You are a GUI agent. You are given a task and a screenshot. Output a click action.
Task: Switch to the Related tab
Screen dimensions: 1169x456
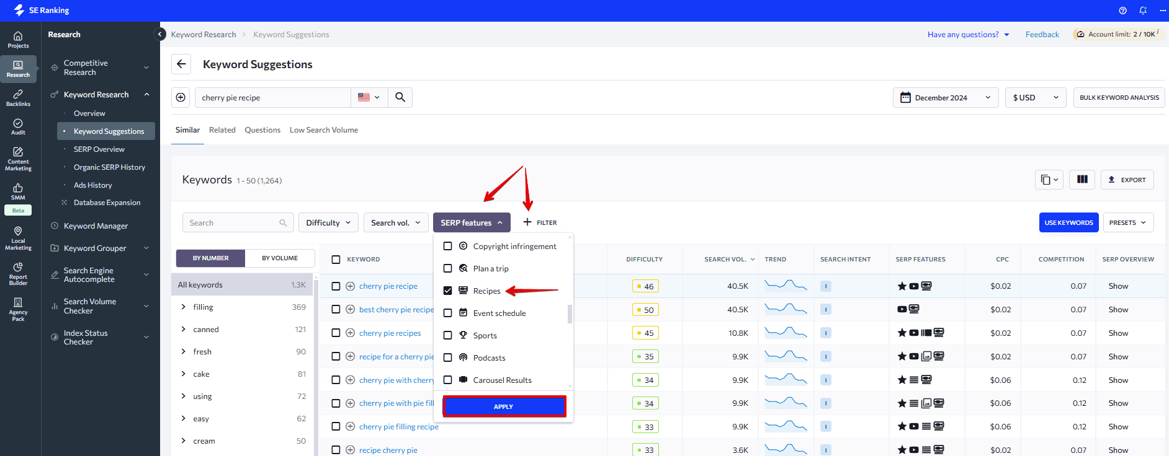[x=222, y=130]
